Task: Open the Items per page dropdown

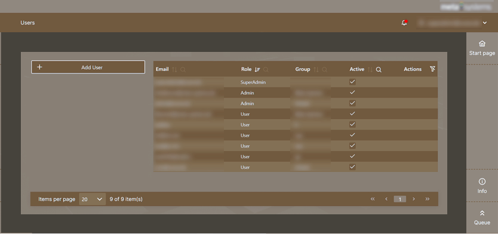Action: (x=92, y=199)
